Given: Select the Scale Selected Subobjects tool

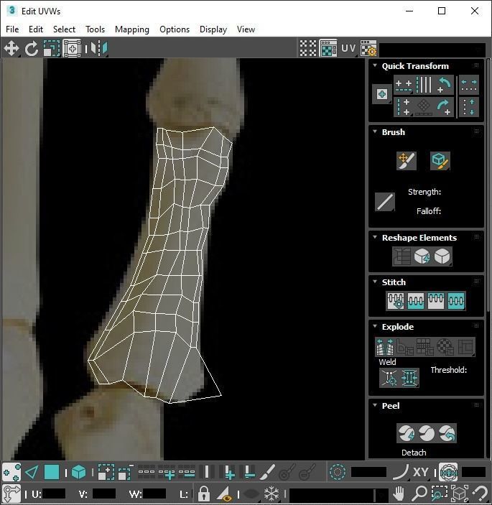Looking at the screenshot, I should coord(52,48).
